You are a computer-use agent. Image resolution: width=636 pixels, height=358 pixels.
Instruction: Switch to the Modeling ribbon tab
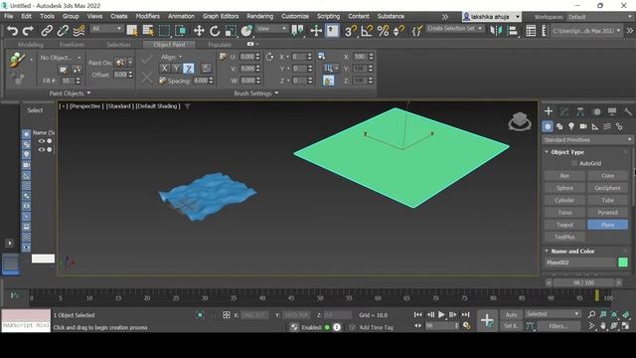point(31,45)
